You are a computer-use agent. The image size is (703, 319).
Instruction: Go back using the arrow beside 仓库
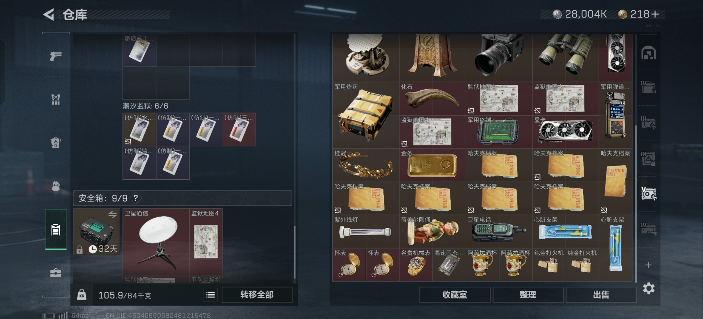click(x=49, y=15)
